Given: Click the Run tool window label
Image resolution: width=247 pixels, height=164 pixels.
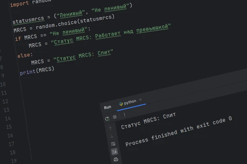Looking at the screenshot, I should 107,107.
